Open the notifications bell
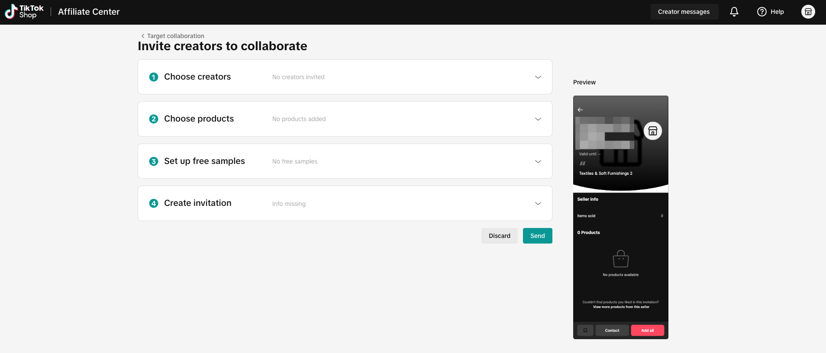 tap(734, 12)
